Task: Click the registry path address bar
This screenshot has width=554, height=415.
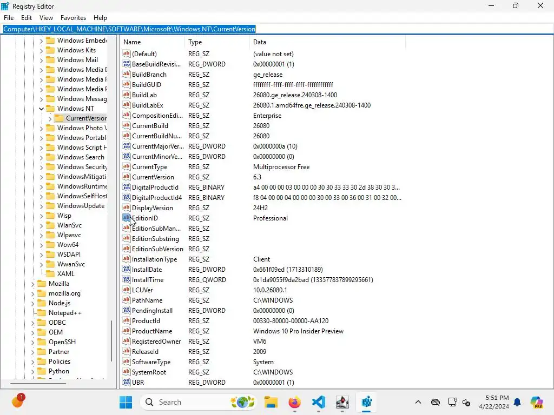Action: coord(277,29)
